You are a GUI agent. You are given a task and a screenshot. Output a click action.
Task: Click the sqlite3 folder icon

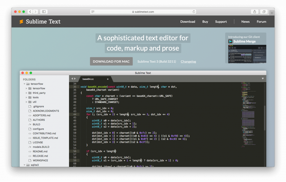[28, 165]
